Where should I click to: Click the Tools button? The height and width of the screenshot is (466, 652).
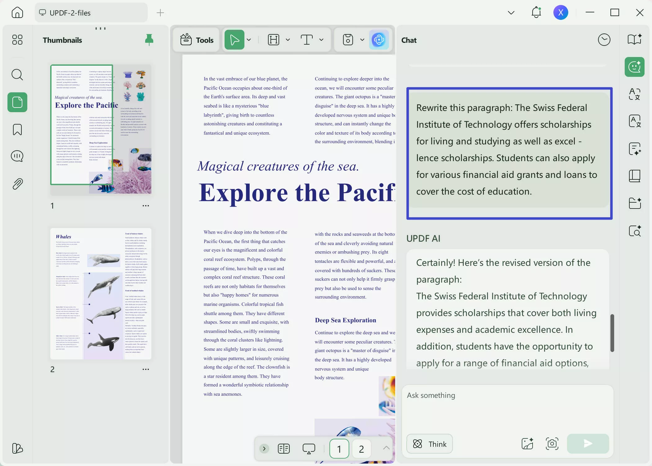coord(197,40)
